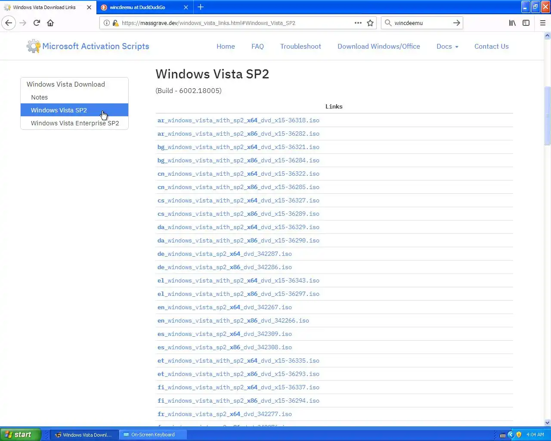Download da x86 dvd_x15-36290.iso link
Image resolution: width=551 pixels, height=441 pixels.
pos(238,240)
